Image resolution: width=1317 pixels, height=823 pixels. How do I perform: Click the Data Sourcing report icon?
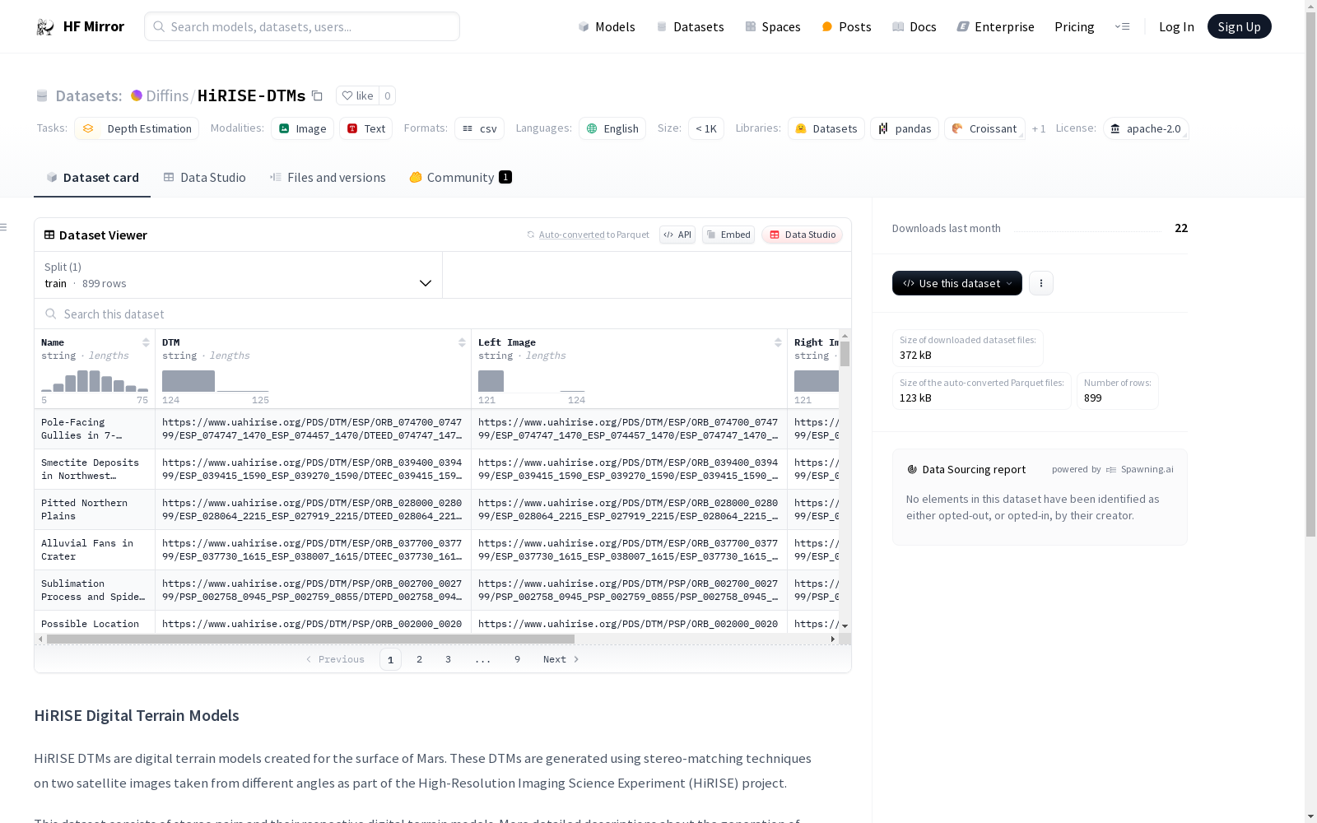pyautogui.click(x=912, y=469)
